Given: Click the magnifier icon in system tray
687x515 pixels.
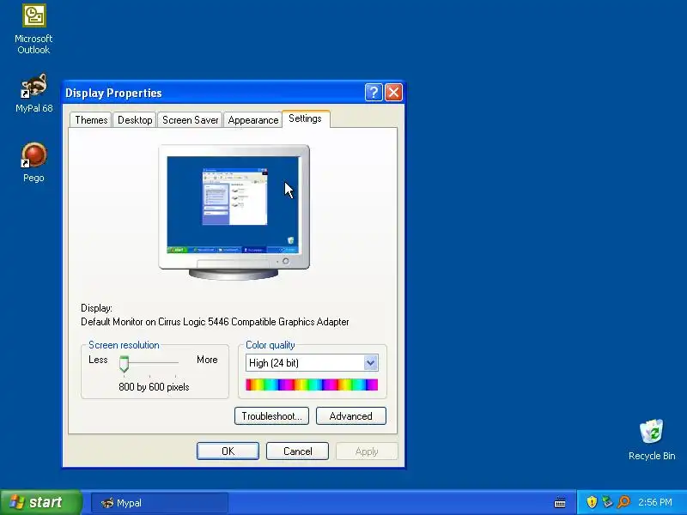Looking at the screenshot, I should (623, 502).
